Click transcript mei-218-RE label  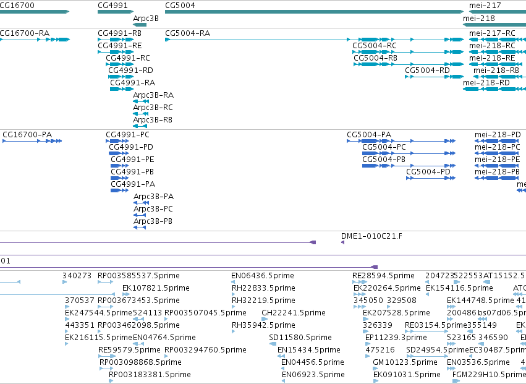pos(492,58)
